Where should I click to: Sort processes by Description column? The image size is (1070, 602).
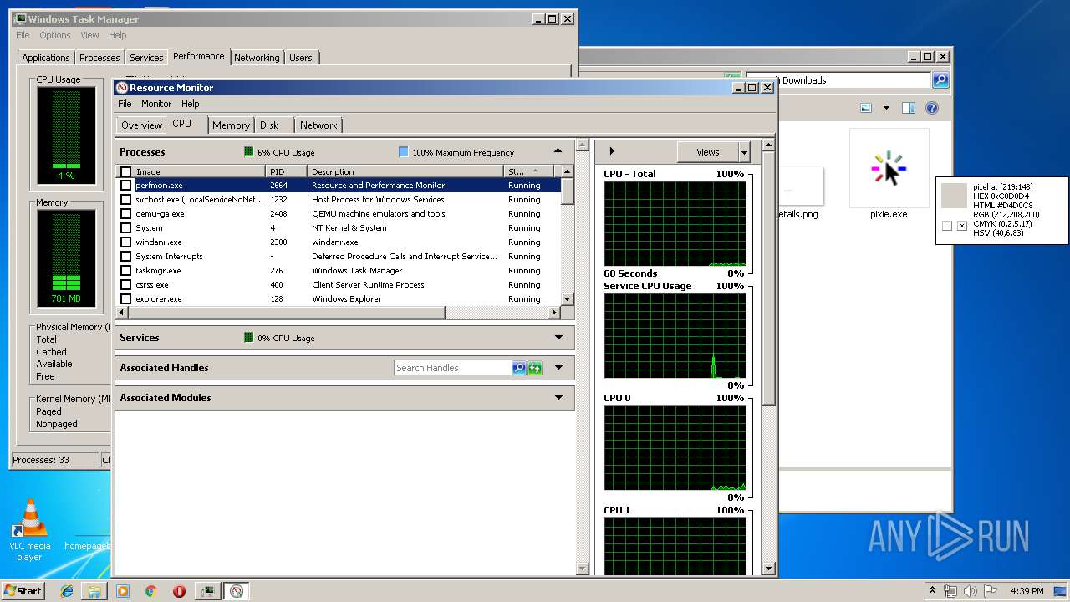(x=405, y=171)
